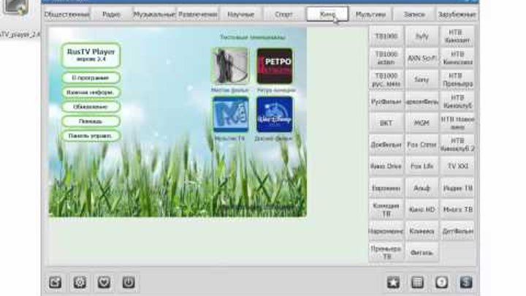Switch to the Радио tab

tap(111, 14)
